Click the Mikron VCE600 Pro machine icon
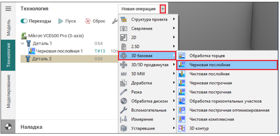The width and height of the screenshot is (280, 136). 24,36
